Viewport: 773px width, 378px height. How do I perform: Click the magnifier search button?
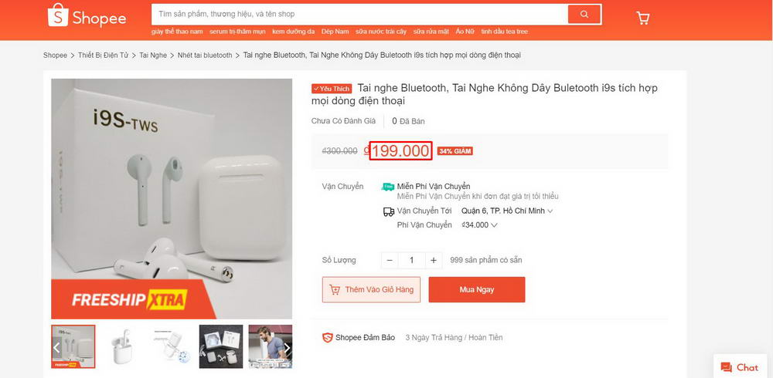[x=584, y=14]
